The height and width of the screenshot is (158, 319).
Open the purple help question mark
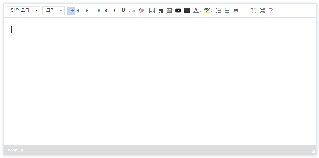point(271,11)
